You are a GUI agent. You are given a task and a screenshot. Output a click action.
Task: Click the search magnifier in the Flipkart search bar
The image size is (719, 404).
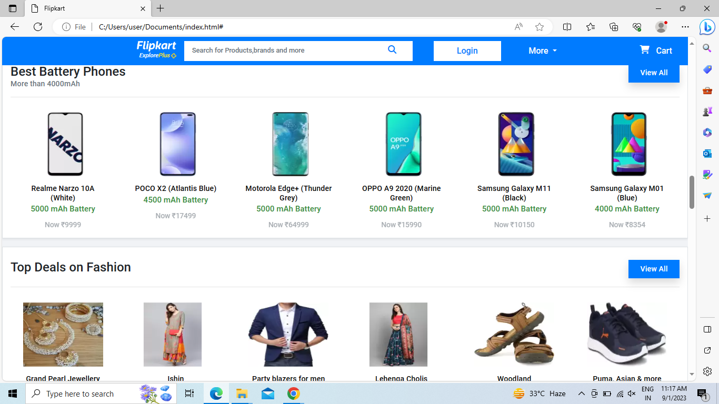pos(392,49)
